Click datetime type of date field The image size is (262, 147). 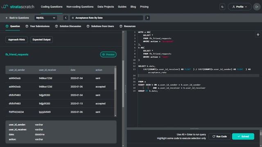pos(40,134)
